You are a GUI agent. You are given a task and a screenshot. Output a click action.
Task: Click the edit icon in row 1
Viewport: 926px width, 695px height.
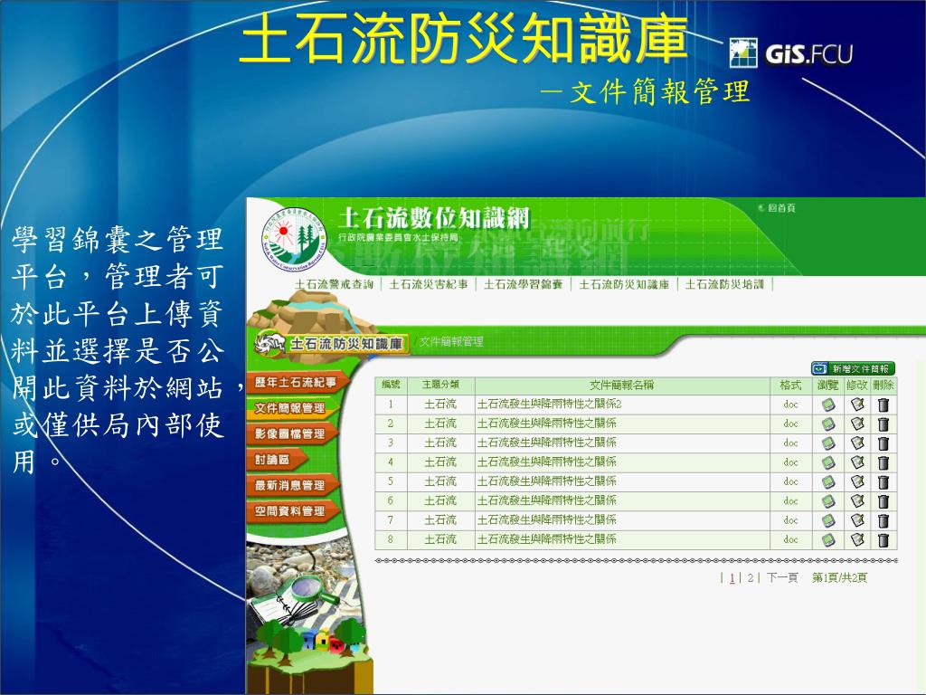tap(857, 405)
